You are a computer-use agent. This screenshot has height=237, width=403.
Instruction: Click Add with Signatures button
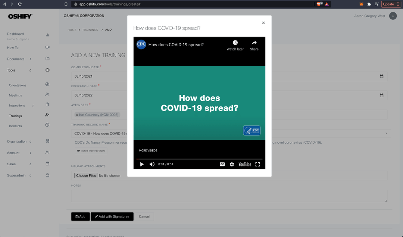112,216
